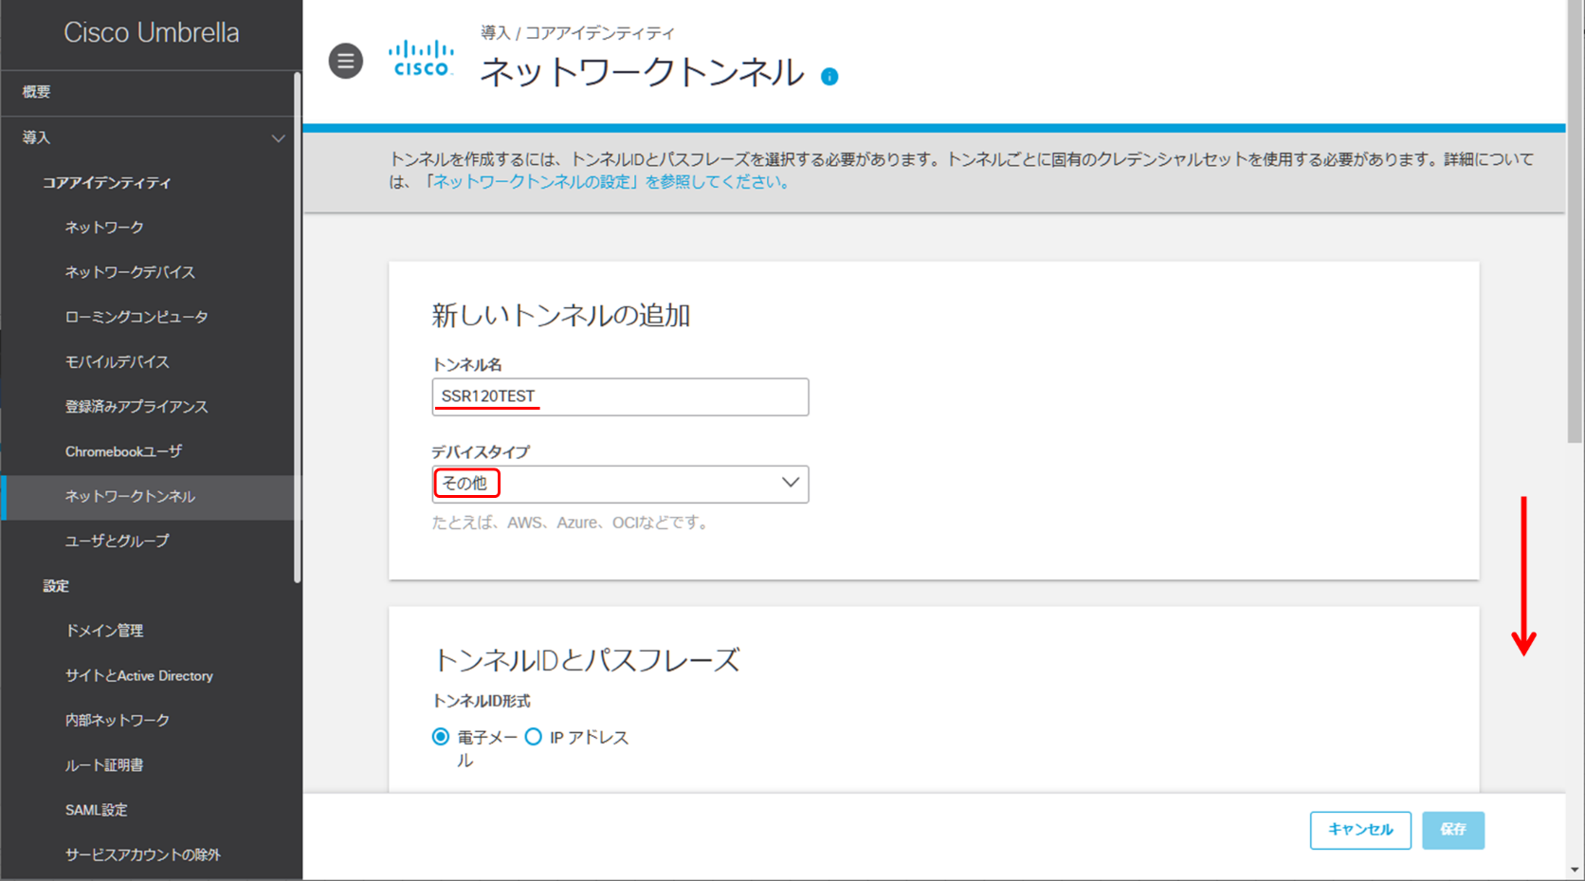Click the scrollbar down arrow
1585x881 pixels.
(1576, 870)
